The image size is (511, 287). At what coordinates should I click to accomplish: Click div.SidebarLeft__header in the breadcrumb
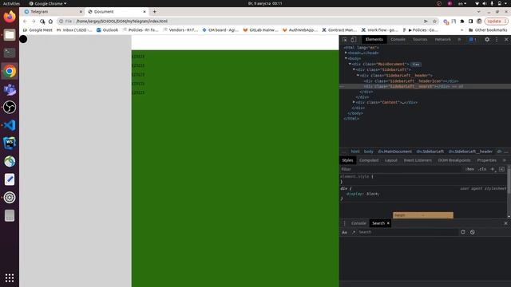click(470, 151)
